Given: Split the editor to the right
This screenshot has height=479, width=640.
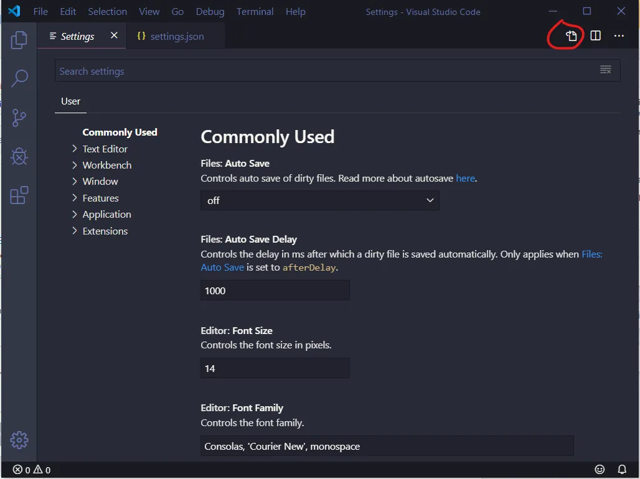Looking at the screenshot, I should pos(596,36).
